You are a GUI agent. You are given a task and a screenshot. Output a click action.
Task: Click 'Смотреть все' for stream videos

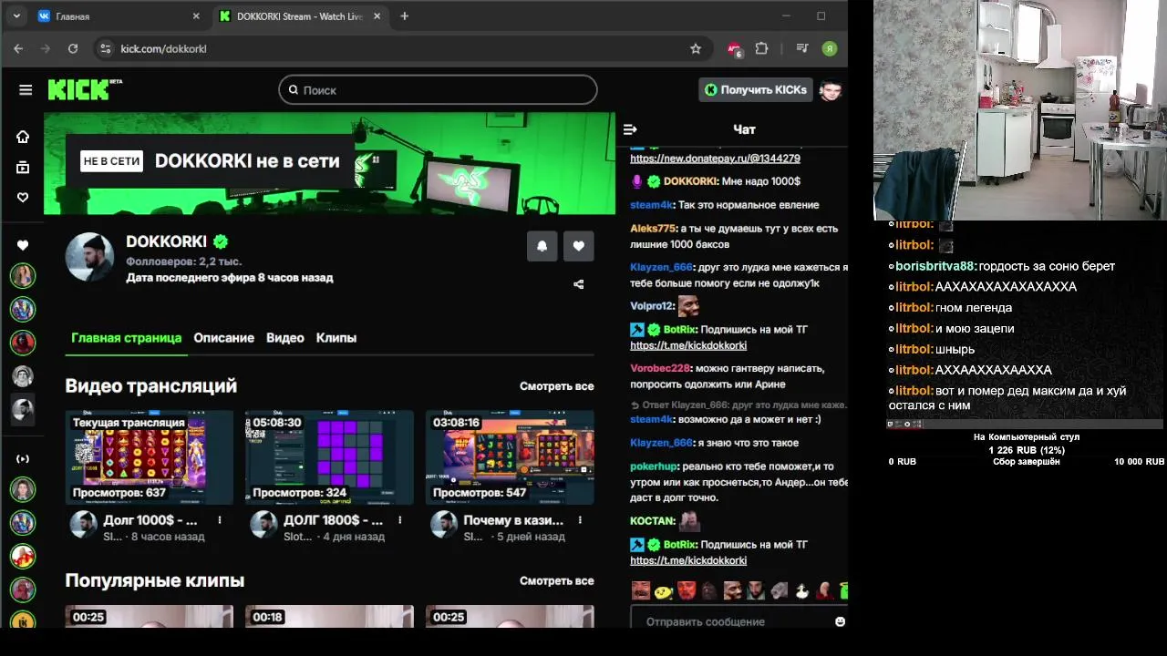557,386
